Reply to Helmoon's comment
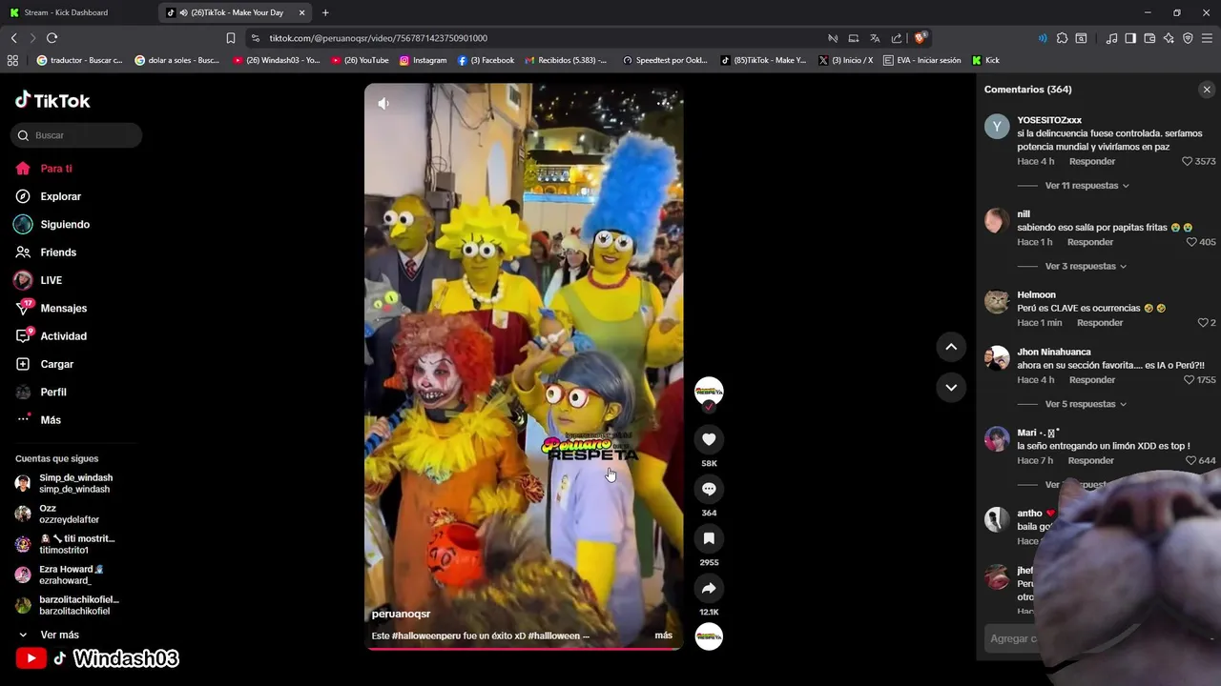 click(1100, 323)
